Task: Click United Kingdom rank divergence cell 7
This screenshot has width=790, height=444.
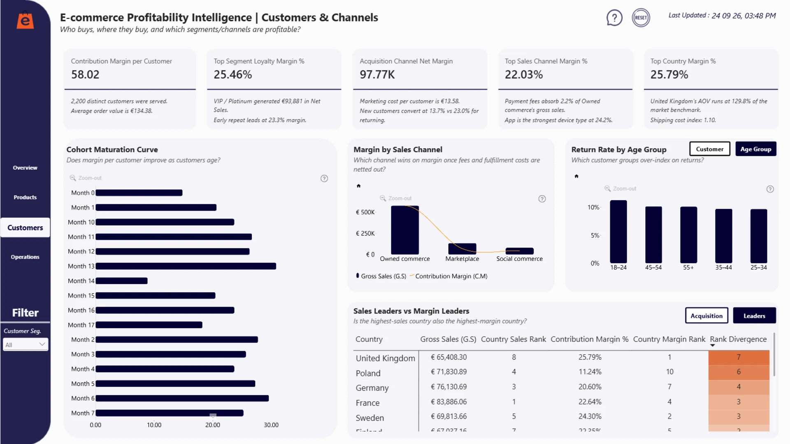Action: [x=739, y=357]
